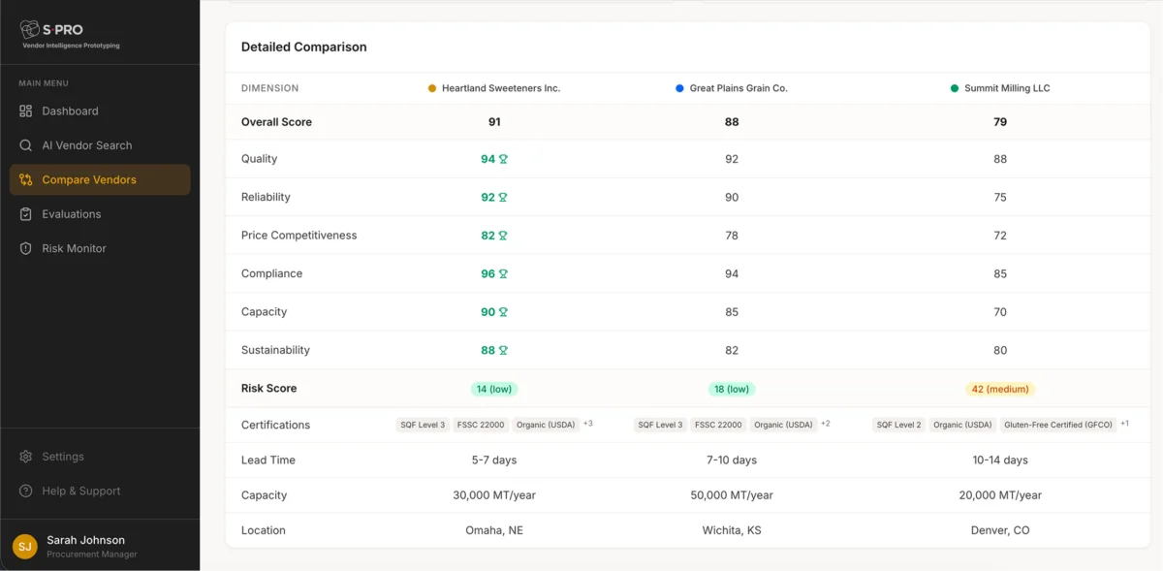Click the AI Vendor Search magnifier icon
The height and width of the screenshot is (571, 1163).
[x=26, y=145]
